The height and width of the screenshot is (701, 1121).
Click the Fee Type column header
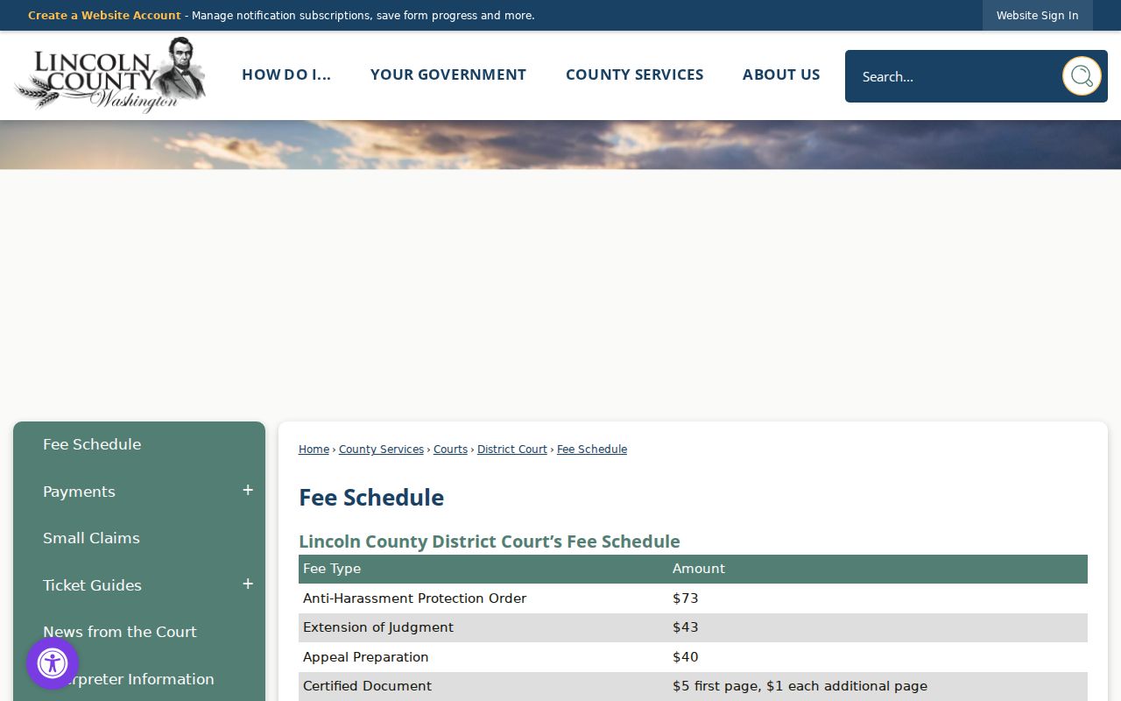[x=332, y=569]
